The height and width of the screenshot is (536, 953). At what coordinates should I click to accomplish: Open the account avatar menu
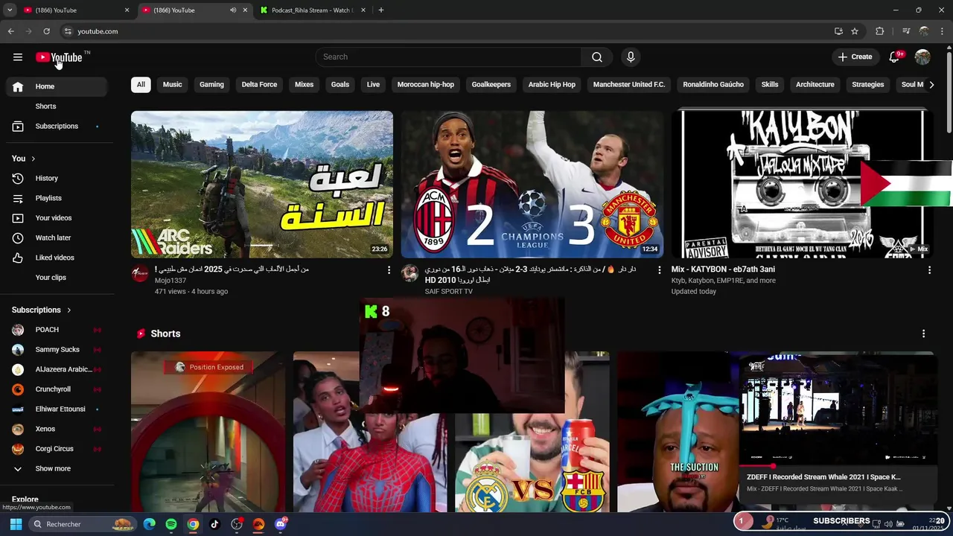(x=922, y=57)
